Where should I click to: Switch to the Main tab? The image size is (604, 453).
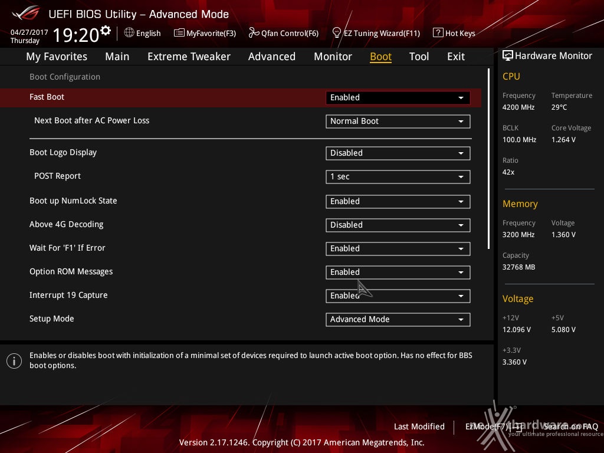(x=117, y=57)
